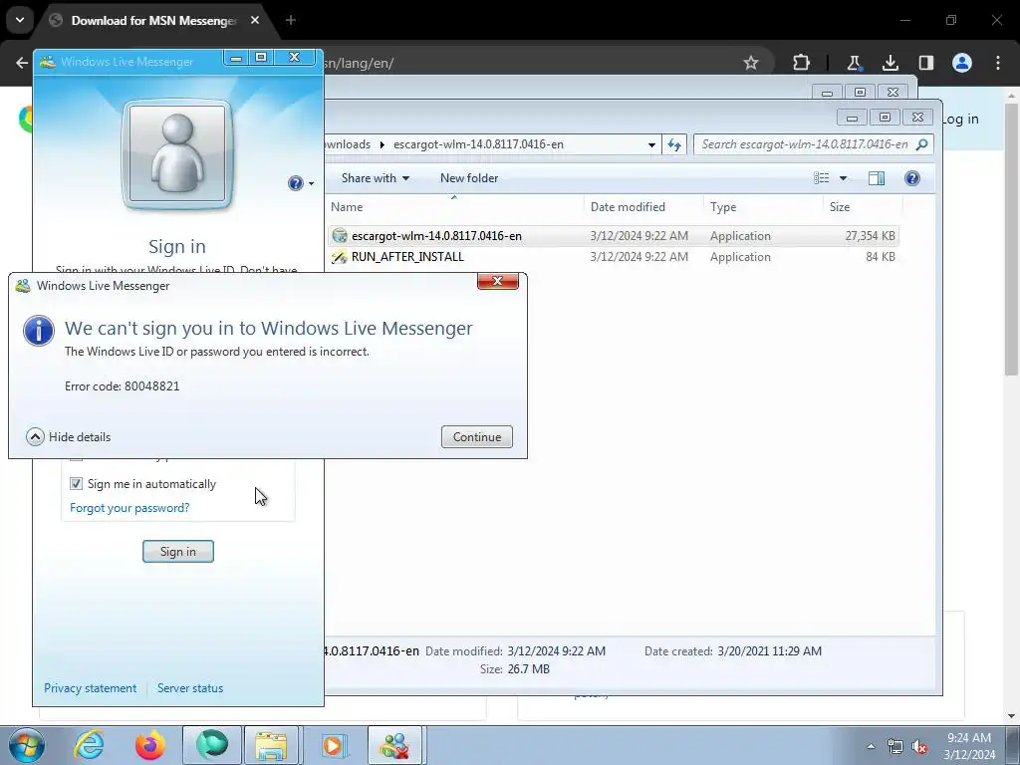Open Explorer help icon
This screenshot has width=1020, height=765.
912,178
